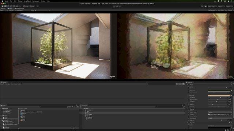The image size is (234, 131).
Task: Click the Edge Color swatch
Action: (219, 91)
